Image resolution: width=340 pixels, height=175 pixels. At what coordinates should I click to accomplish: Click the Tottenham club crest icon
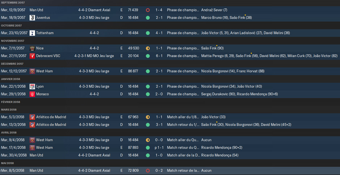32,33
